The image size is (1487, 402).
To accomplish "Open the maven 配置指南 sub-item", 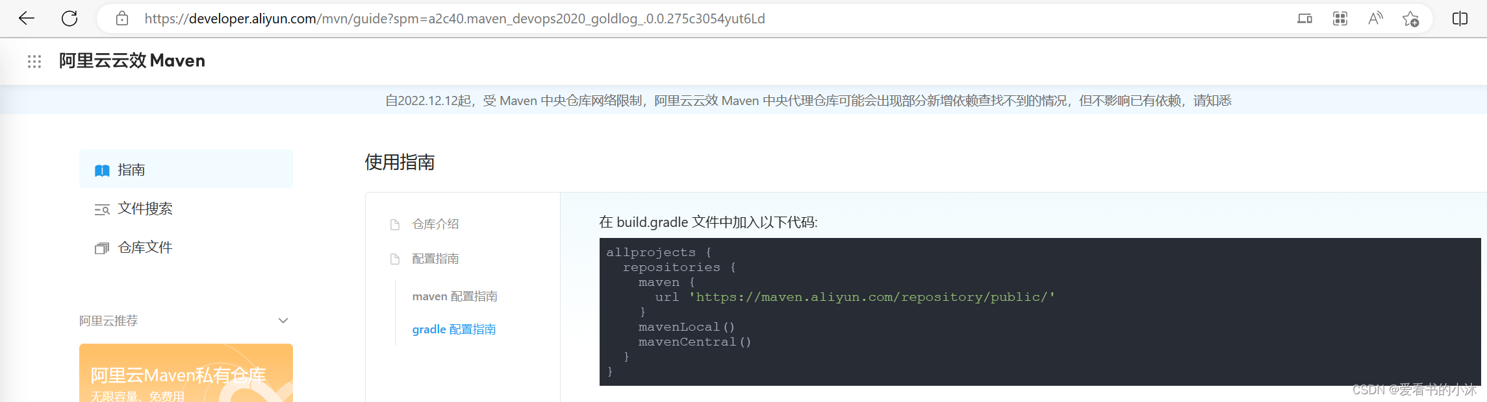I will click(455, 296).
